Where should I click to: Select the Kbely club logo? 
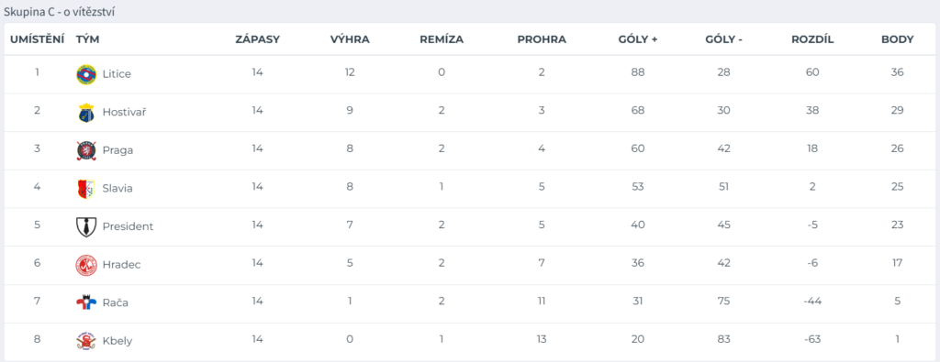pyautogui.click(x=86, y=342)
